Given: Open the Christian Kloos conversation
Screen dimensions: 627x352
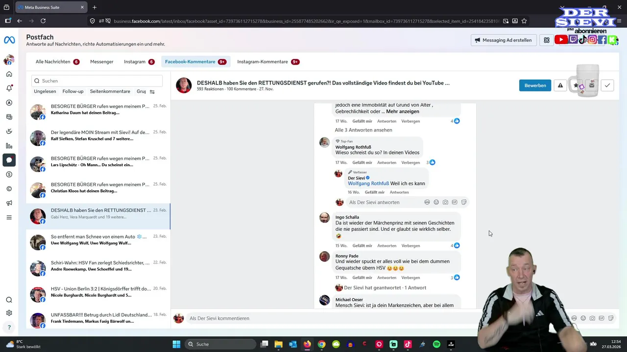Looking at the screenshot, I should (x=98, y=191).
